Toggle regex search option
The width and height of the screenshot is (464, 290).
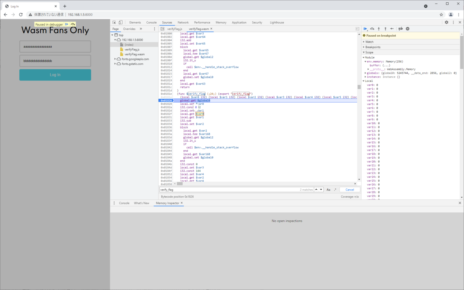[335, 190]
